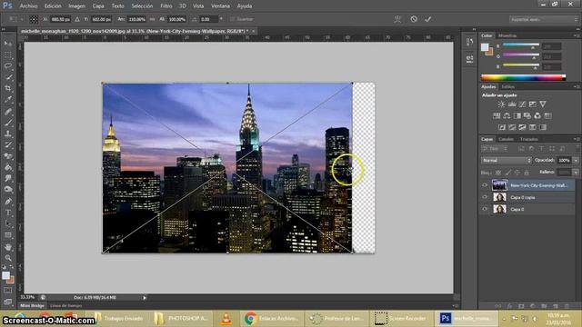Image resolution: width=582 pixels, height=327 pixels.
Task: Cancel the transform in options bar
Action: point(414,19)
